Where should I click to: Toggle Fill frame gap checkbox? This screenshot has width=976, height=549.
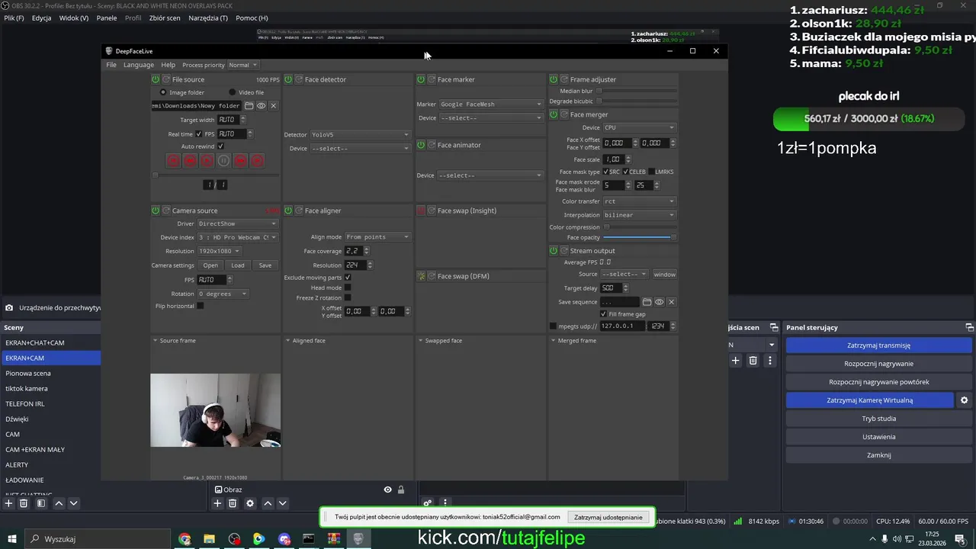coord(603,314)
